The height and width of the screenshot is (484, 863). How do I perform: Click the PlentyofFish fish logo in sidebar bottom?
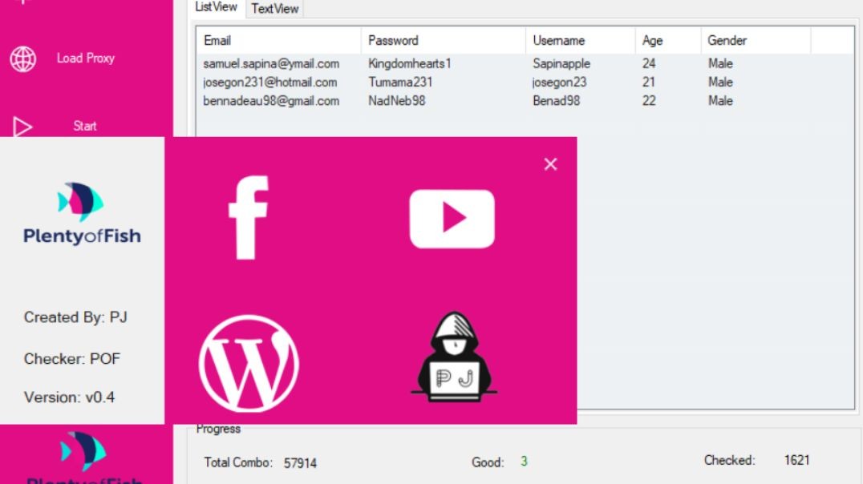83,452
